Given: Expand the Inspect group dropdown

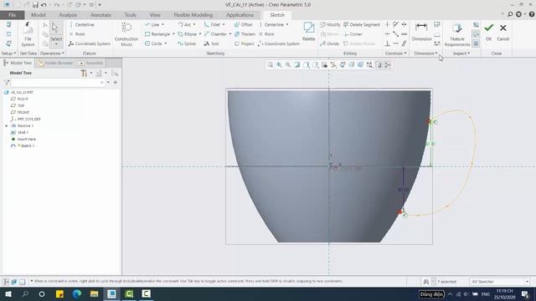Looking at the screenshot, I should (461, 54).
